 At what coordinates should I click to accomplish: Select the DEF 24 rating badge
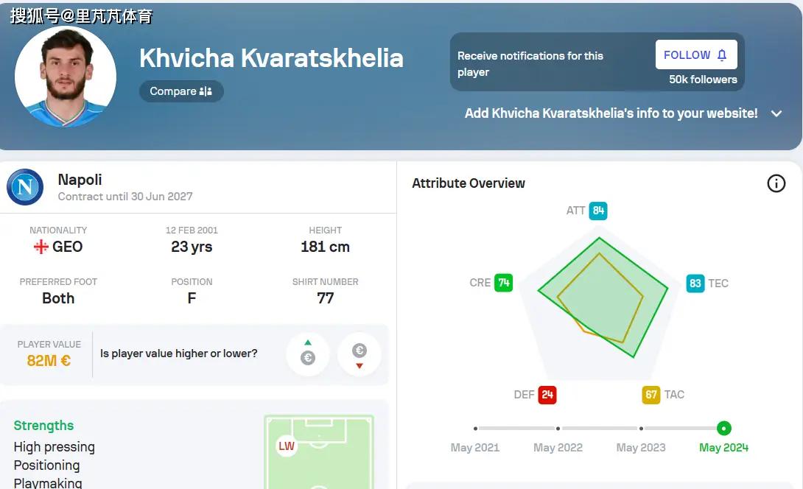click(x=547, y=395)
